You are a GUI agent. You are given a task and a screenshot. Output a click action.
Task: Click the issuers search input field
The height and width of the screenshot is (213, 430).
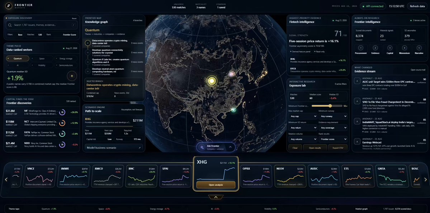click(42, 25)
